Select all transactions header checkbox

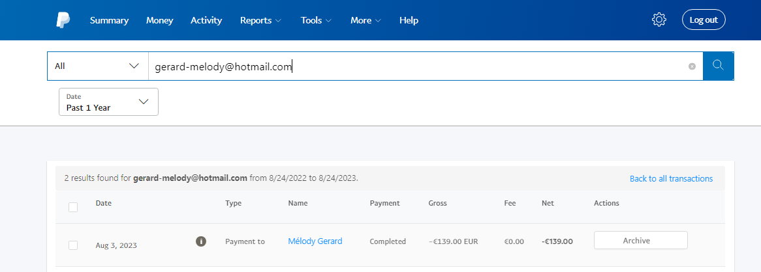73,207
